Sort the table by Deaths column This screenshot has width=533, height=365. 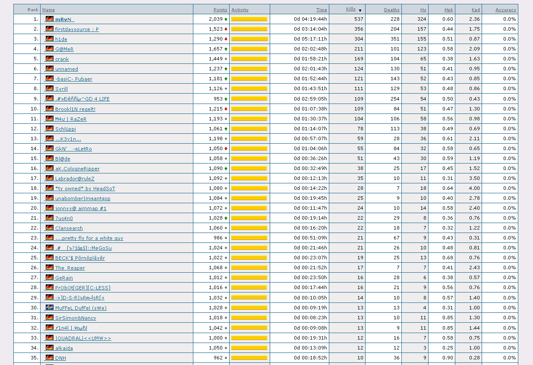coord(391,9)
